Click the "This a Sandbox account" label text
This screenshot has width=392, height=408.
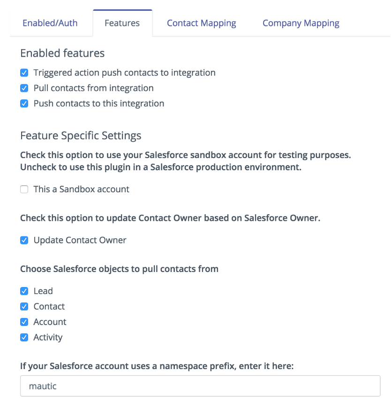[x=81, y=189]
